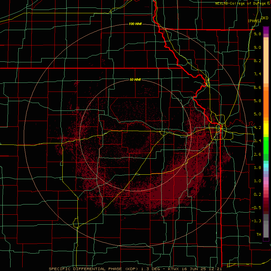
Task: Pick the yellow segment of color scale
Action: tap(266, 129)
